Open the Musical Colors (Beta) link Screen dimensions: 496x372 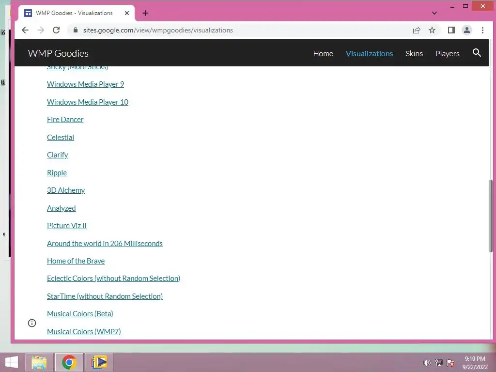80,314
